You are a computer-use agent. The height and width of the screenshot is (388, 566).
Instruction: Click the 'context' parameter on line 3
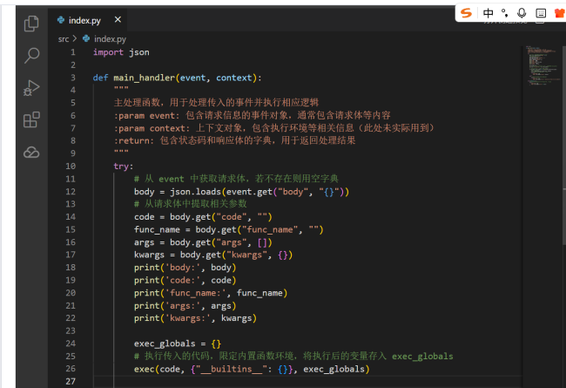click(x=234, y=78)
